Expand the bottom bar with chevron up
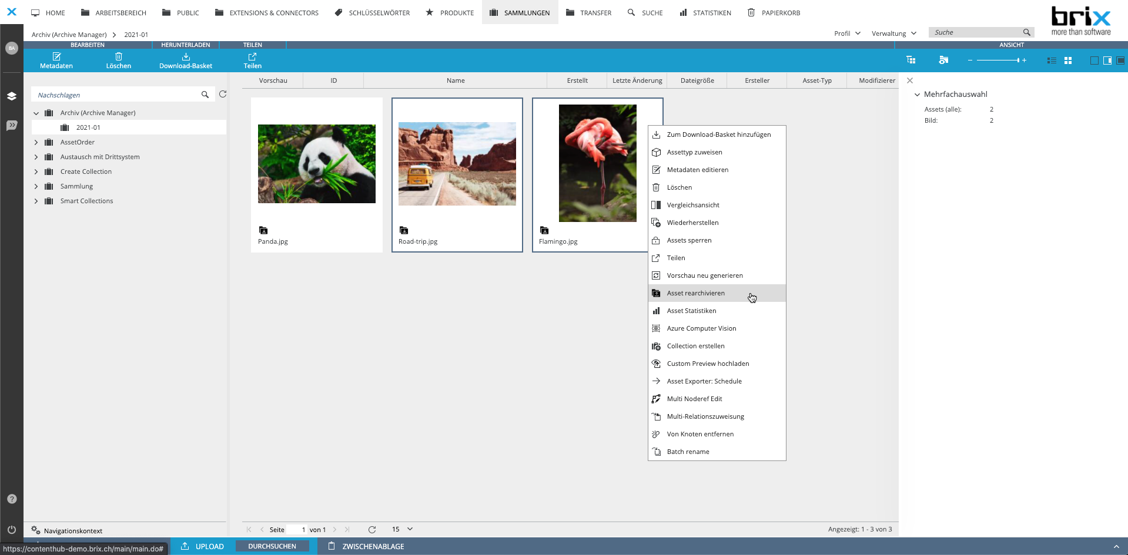 click(1116, 546)
